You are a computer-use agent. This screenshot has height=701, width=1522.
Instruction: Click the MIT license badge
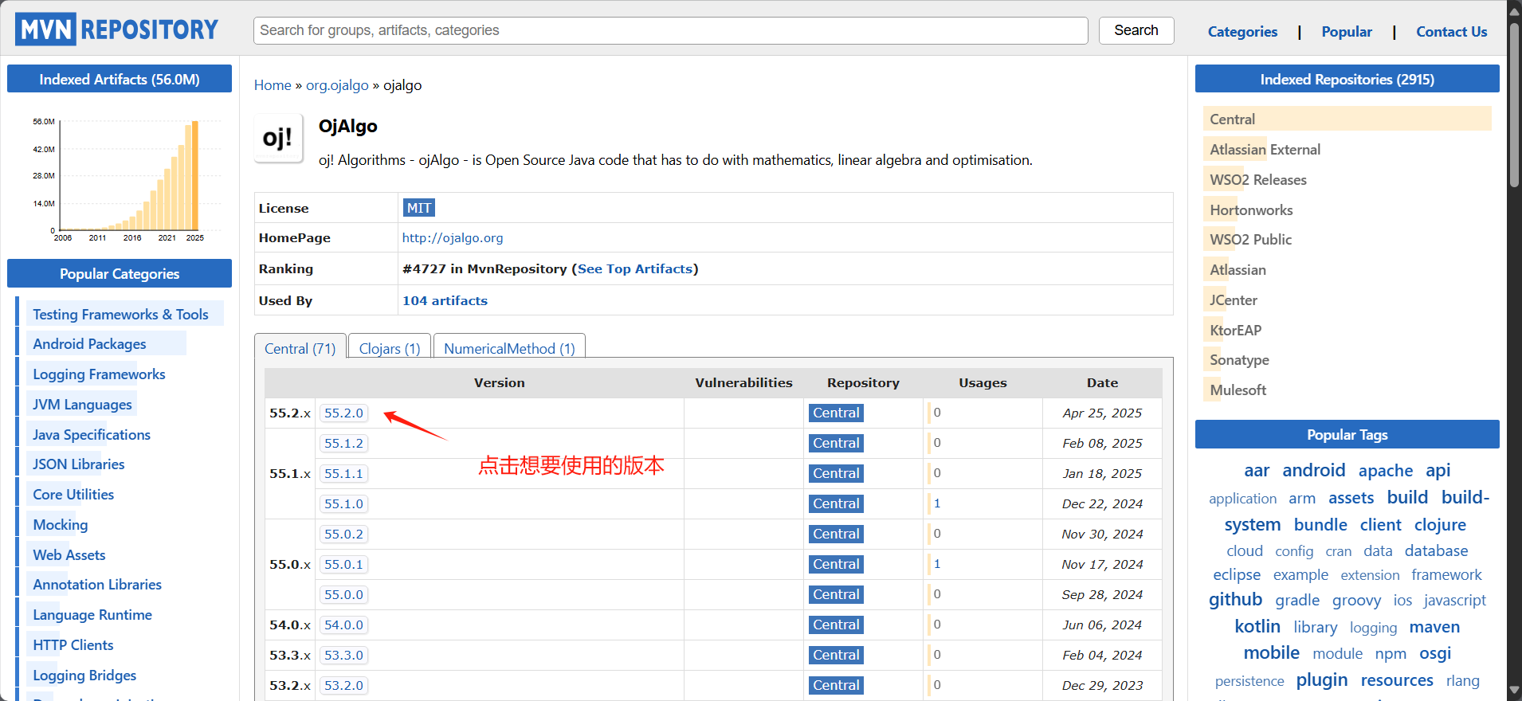click(x=419, y=208)
